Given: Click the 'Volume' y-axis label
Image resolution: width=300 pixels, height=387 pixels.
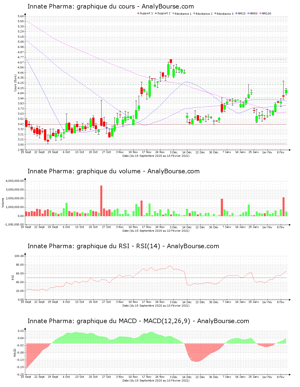Looking at the screenshot, I should coord(3,202).
